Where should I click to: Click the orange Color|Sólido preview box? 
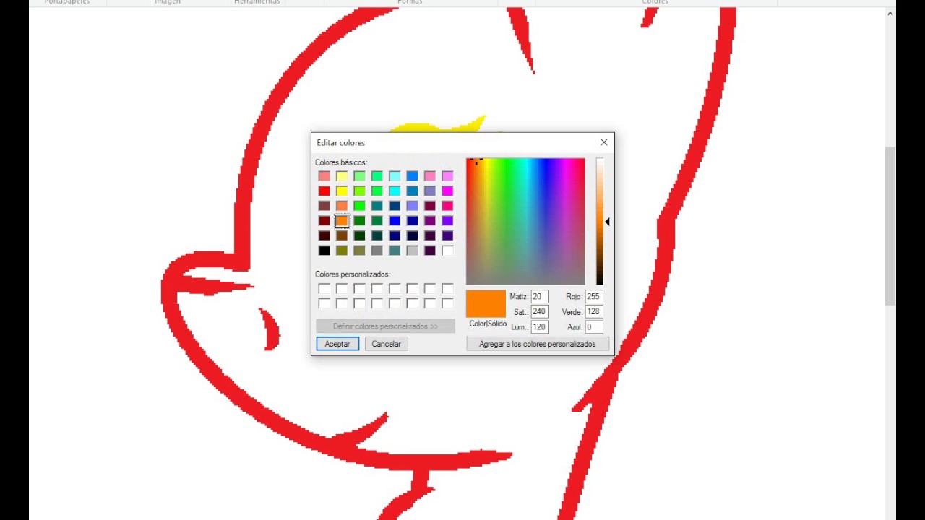coord(486,304)
